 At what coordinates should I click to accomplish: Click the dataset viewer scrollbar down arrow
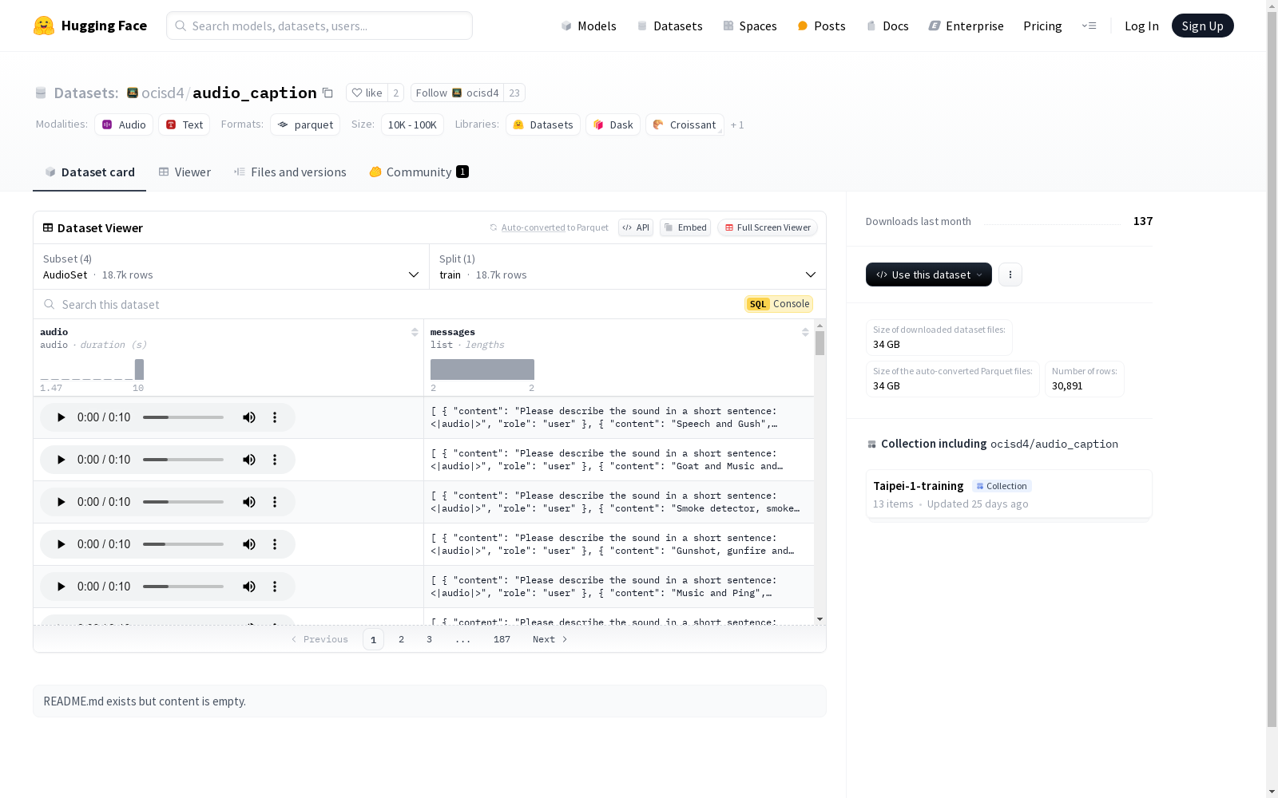coord(820,619)
